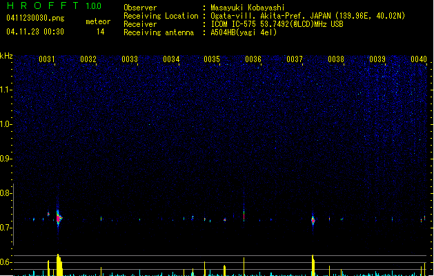Screen dimensions: 434x276
Task: Click the HROFFT title text
Action: [43, 6]
